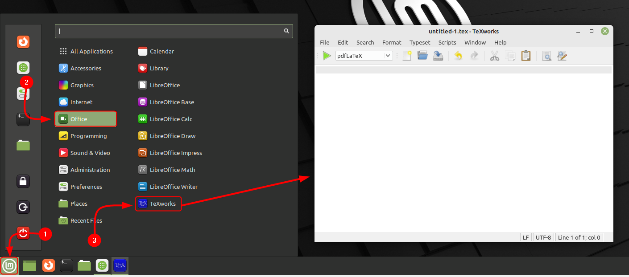Image resolution: width=629 pixels, height=277 pixels.
Task: Open Firefox from the taskbar
Action: (49, 265)
